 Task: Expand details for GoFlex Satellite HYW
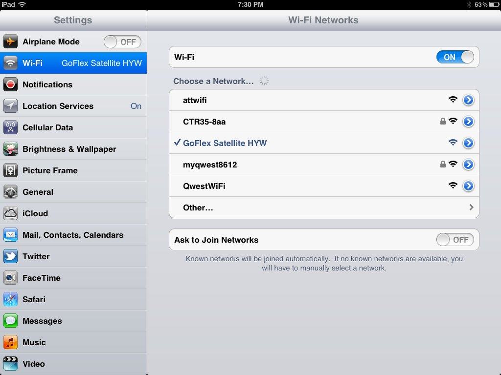pyautogui.click(x=468, y=143)
